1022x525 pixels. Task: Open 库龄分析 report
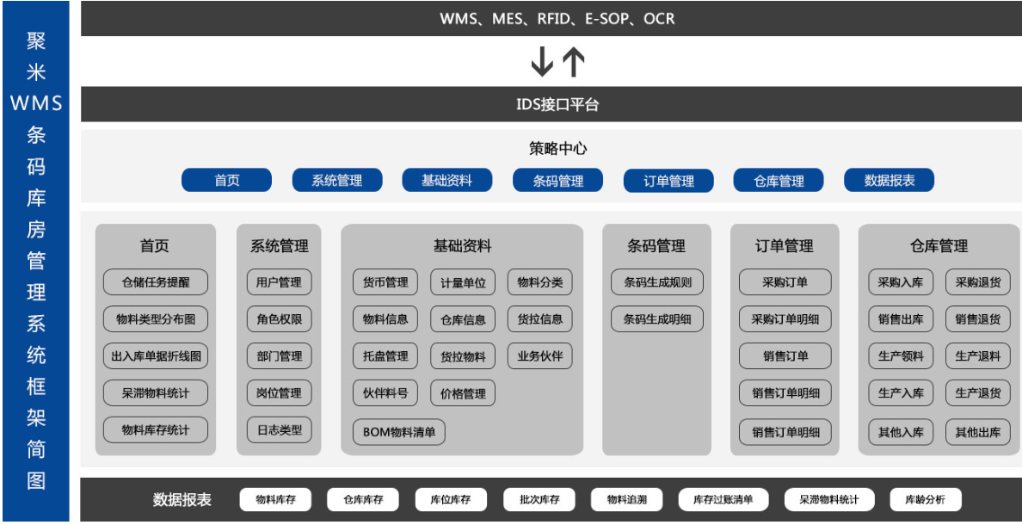[926, 500]
